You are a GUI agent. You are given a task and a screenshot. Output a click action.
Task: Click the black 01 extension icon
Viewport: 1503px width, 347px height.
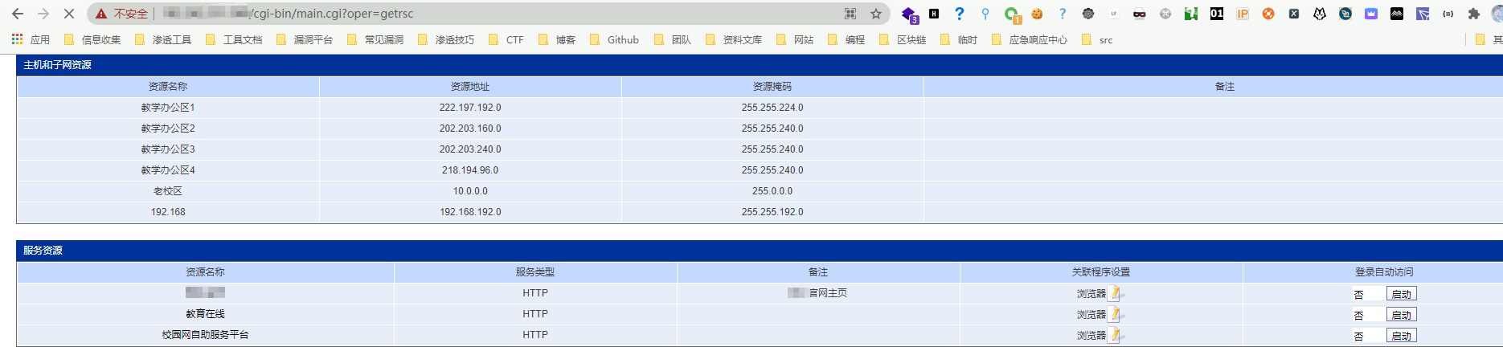(1217, 14)
